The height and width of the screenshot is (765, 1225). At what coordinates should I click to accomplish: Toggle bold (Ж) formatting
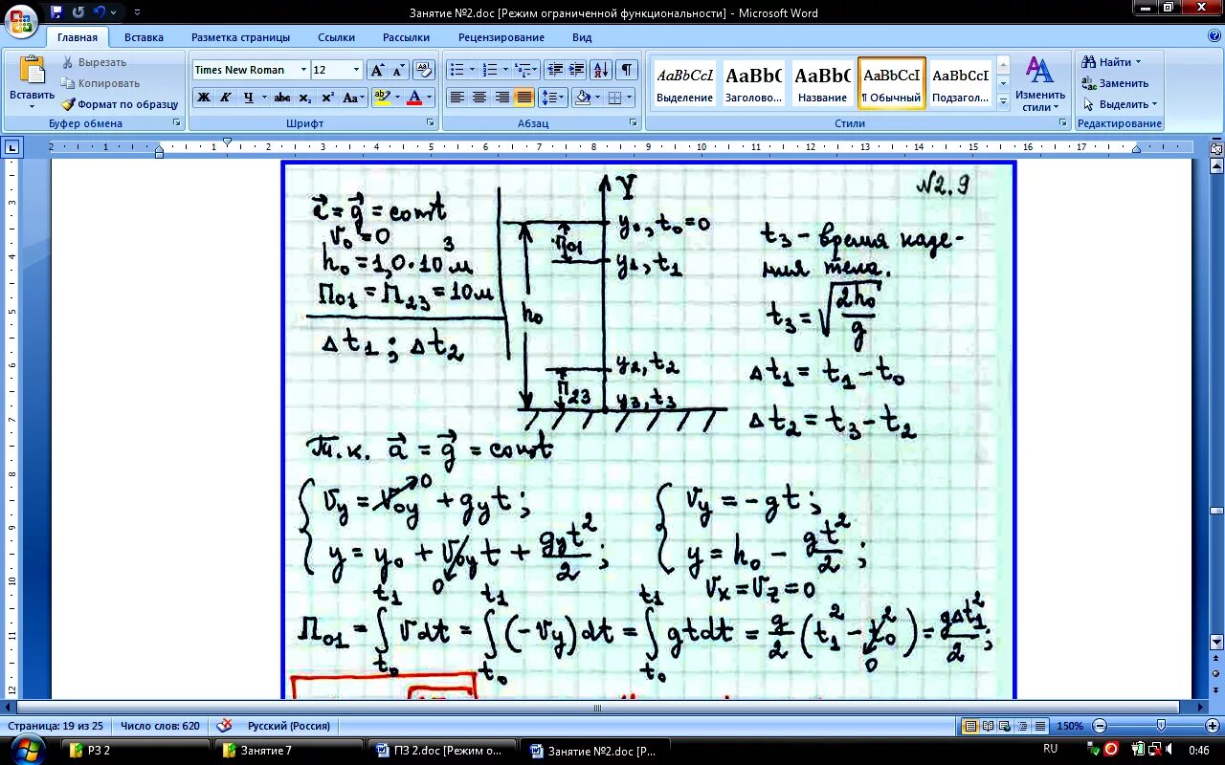203,98
